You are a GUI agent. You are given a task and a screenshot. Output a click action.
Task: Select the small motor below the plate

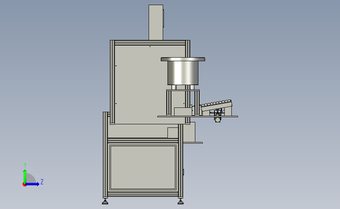pos(218,120)
